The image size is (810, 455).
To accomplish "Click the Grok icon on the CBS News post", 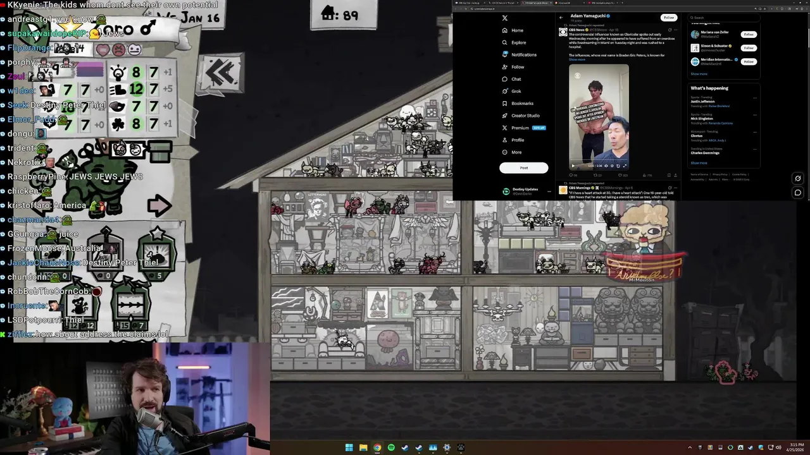I will 669,29.
